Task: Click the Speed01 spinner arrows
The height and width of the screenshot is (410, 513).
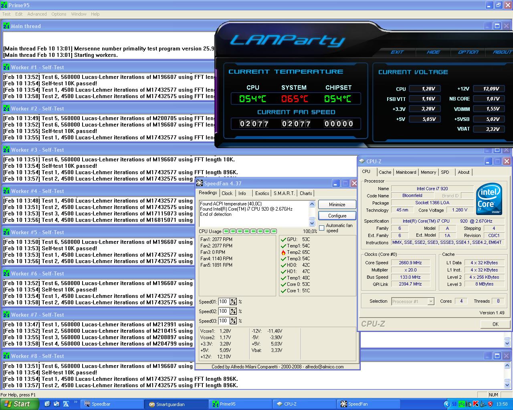Action: point(233,301)
